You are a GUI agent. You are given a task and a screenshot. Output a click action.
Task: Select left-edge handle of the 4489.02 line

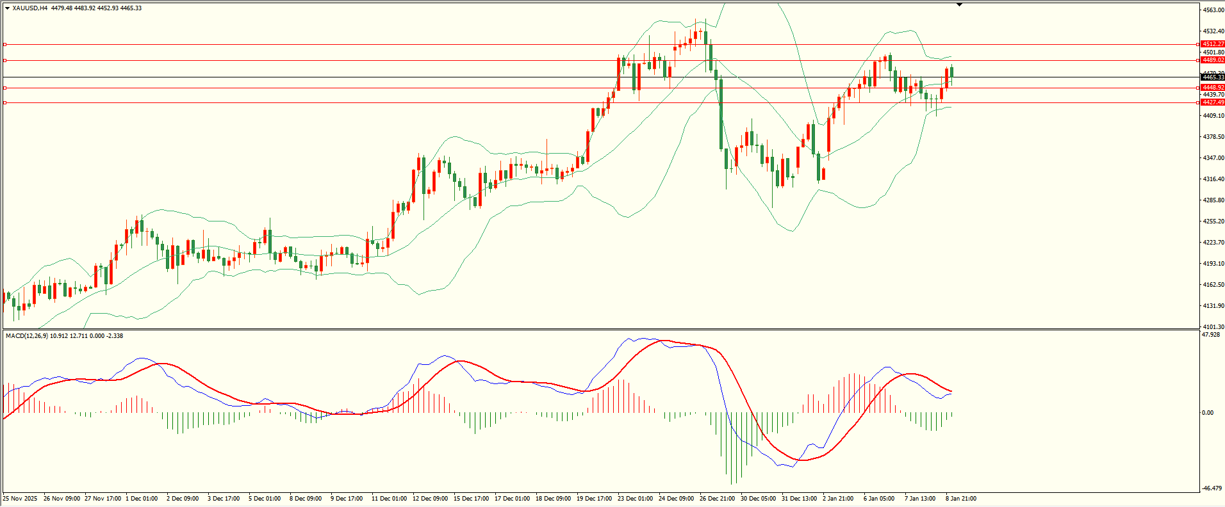coord(5,60)
